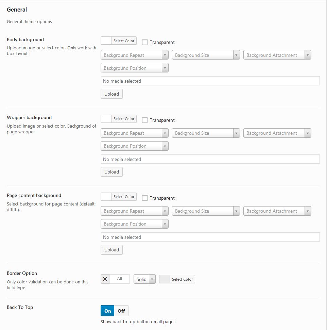
Task: Expand Page content Background Position dropdown
Action: click(x=135, y=224)
